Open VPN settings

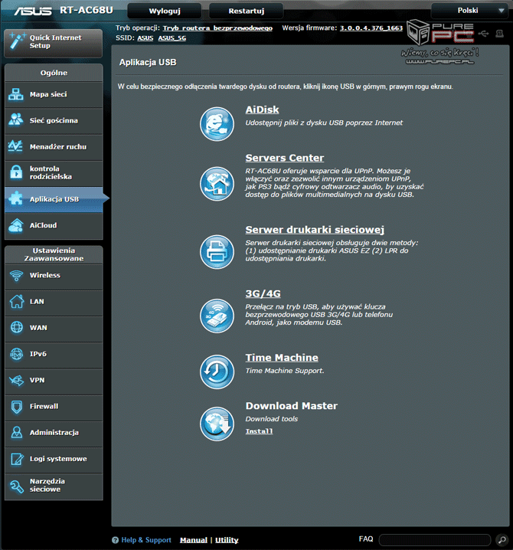(54, 381)
